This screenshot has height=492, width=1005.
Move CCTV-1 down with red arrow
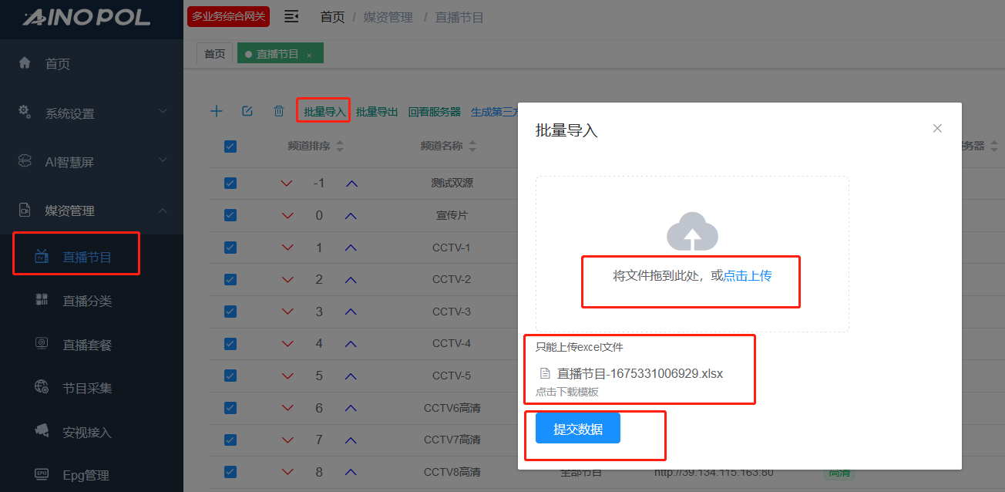(287, 248)
